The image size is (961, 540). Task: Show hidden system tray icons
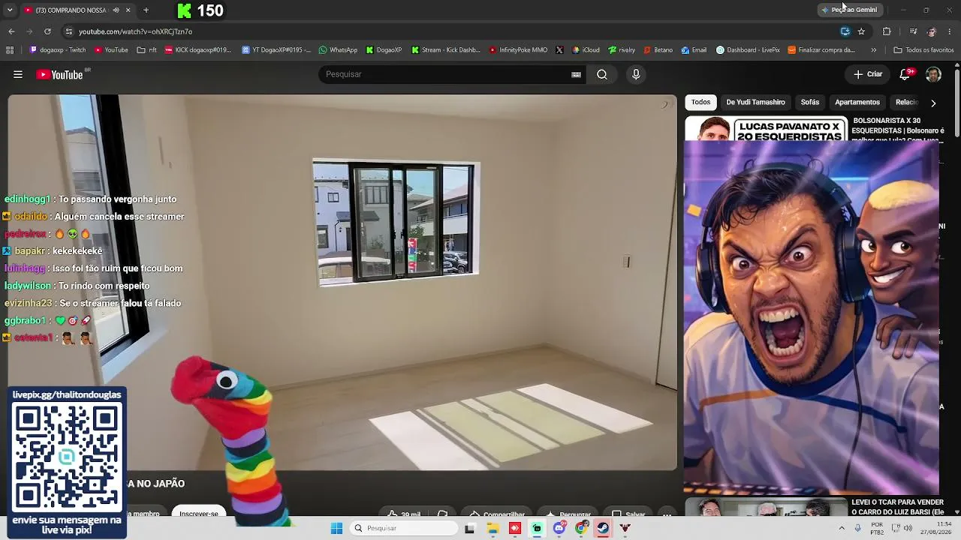tap(842, 528)
